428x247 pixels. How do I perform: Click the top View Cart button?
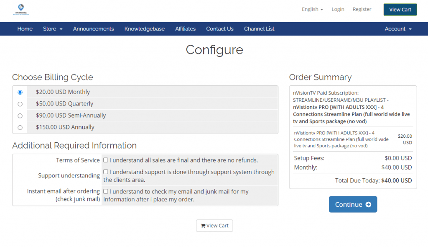[400, 10]
